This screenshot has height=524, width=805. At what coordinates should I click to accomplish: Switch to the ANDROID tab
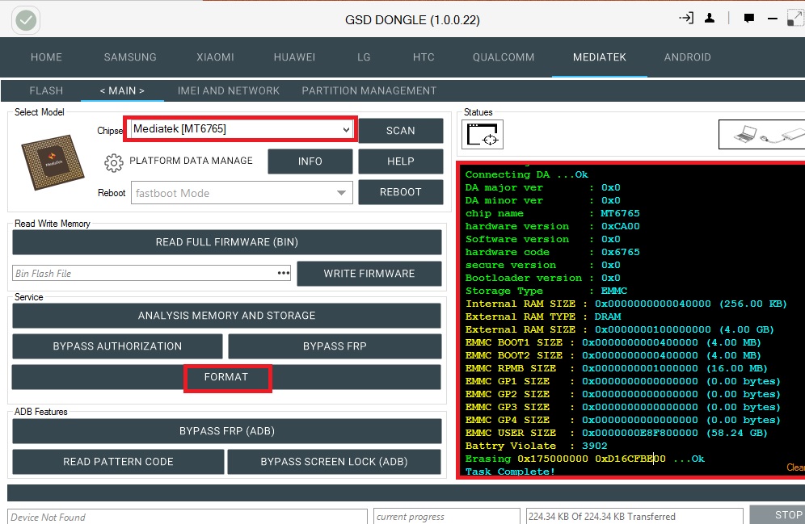point(688,57)
